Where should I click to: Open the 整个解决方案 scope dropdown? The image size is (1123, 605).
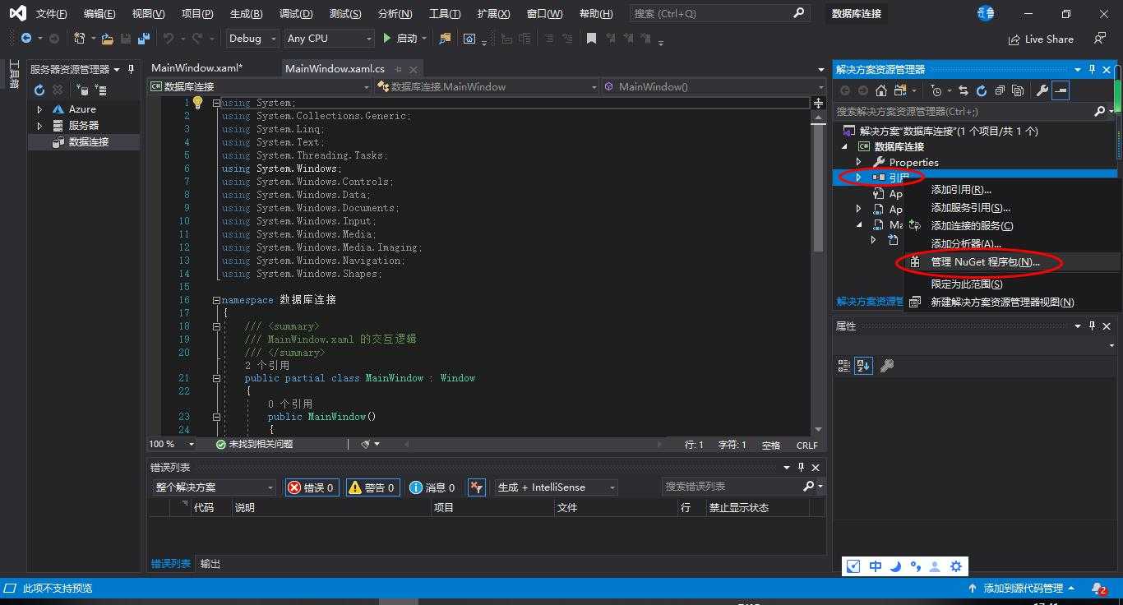214,487
